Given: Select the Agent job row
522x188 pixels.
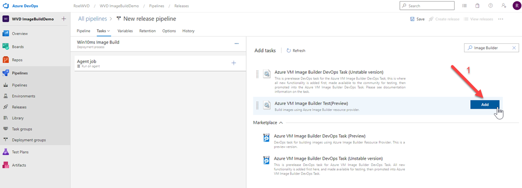Looking at the screenshot, I should (160, 63).
